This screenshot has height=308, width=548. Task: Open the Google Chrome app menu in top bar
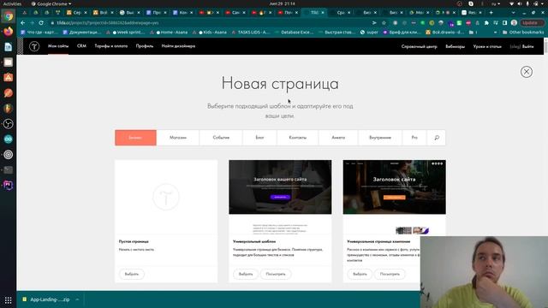point(51,3)
